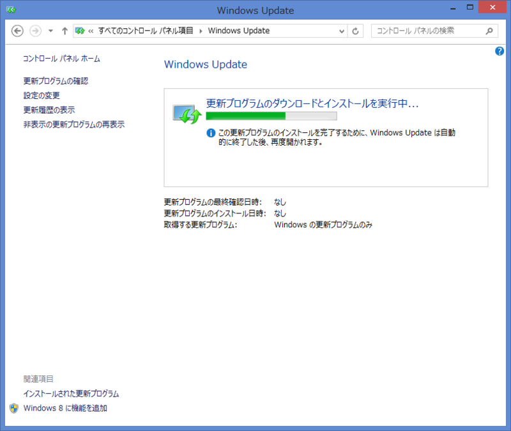Expand the arrow after すべてのコントロール パネル項目
The width and height of the screenshot is (511, 431).
(201, 31)
